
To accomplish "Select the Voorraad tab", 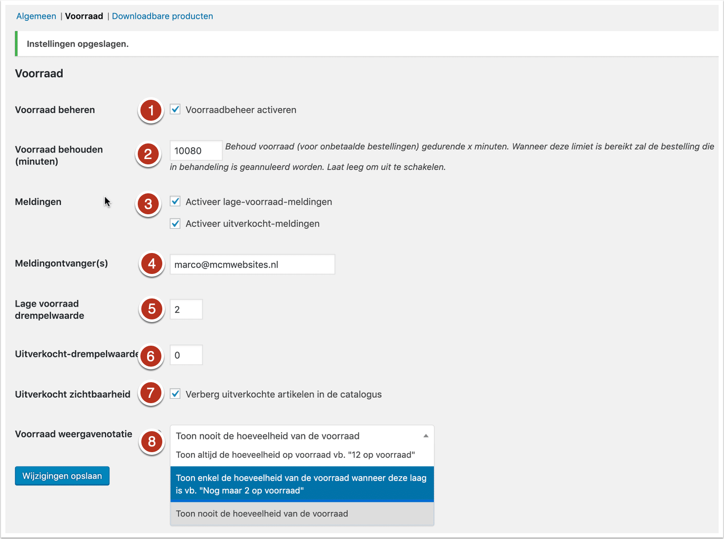I will [x=84, y=16].
